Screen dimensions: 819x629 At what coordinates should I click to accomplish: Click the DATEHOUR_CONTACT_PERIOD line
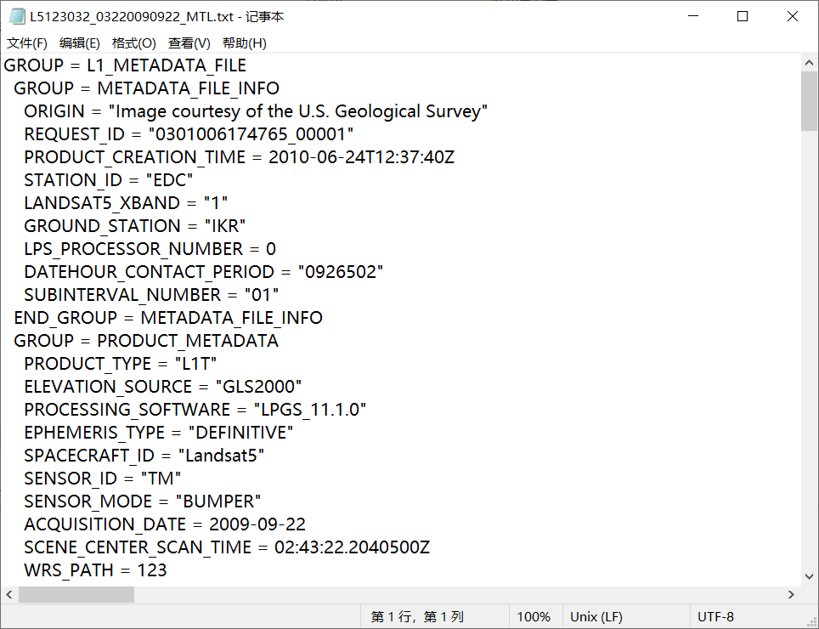click(204, 272)
